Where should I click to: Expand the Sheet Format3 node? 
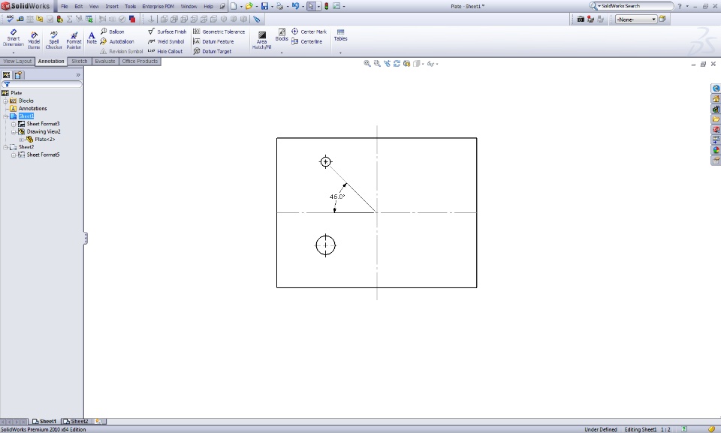(14, 125)
